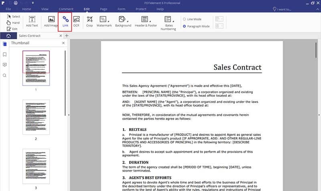Enable Paragraph Mode radio button
Viewport: 321px width, 191px height.
tap(184, 26)
